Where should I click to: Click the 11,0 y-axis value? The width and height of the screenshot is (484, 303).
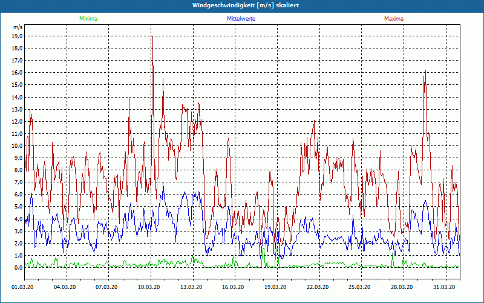click(x=18, y=133)
